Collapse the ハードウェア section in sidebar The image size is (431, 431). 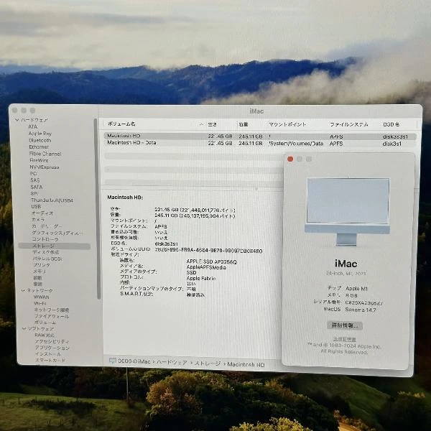17,120
